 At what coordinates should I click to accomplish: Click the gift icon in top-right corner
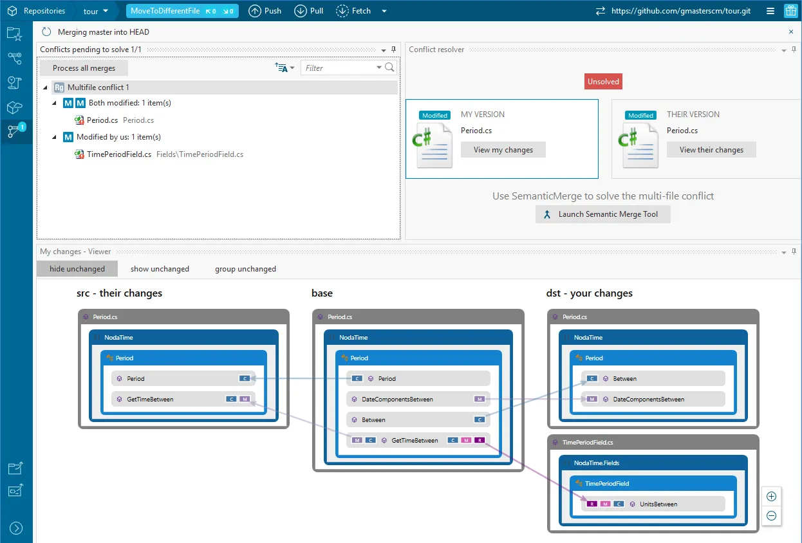(x=790, y=11)
